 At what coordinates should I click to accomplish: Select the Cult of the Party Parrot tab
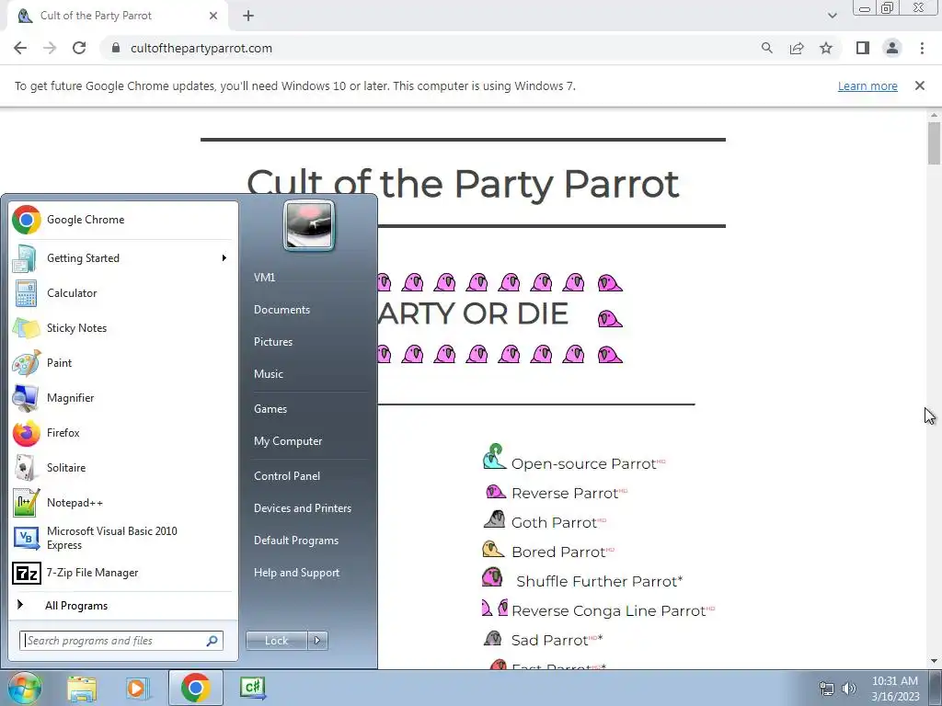tap(117, 16)
